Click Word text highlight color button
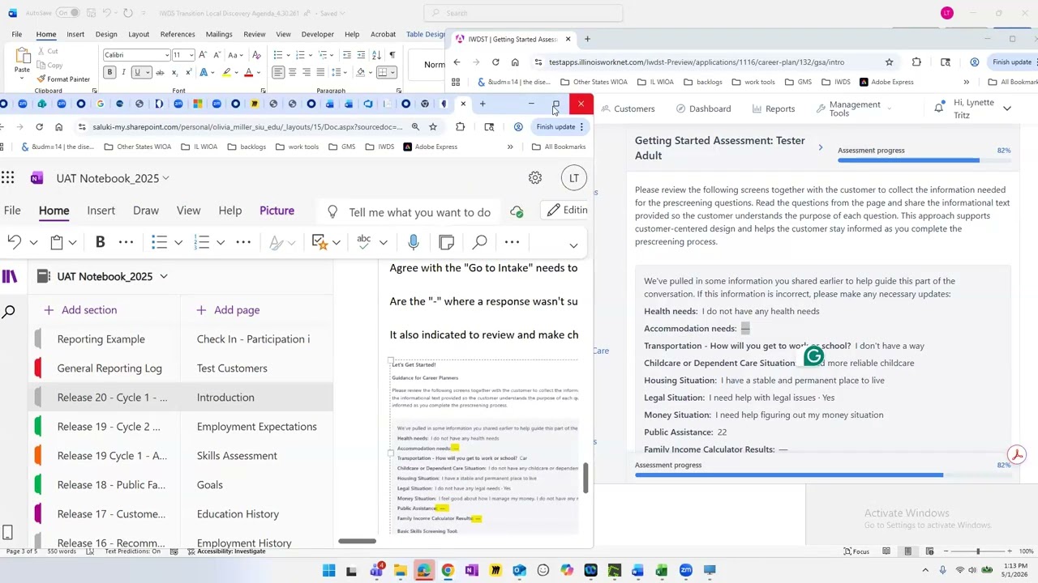 click(227, 73)
